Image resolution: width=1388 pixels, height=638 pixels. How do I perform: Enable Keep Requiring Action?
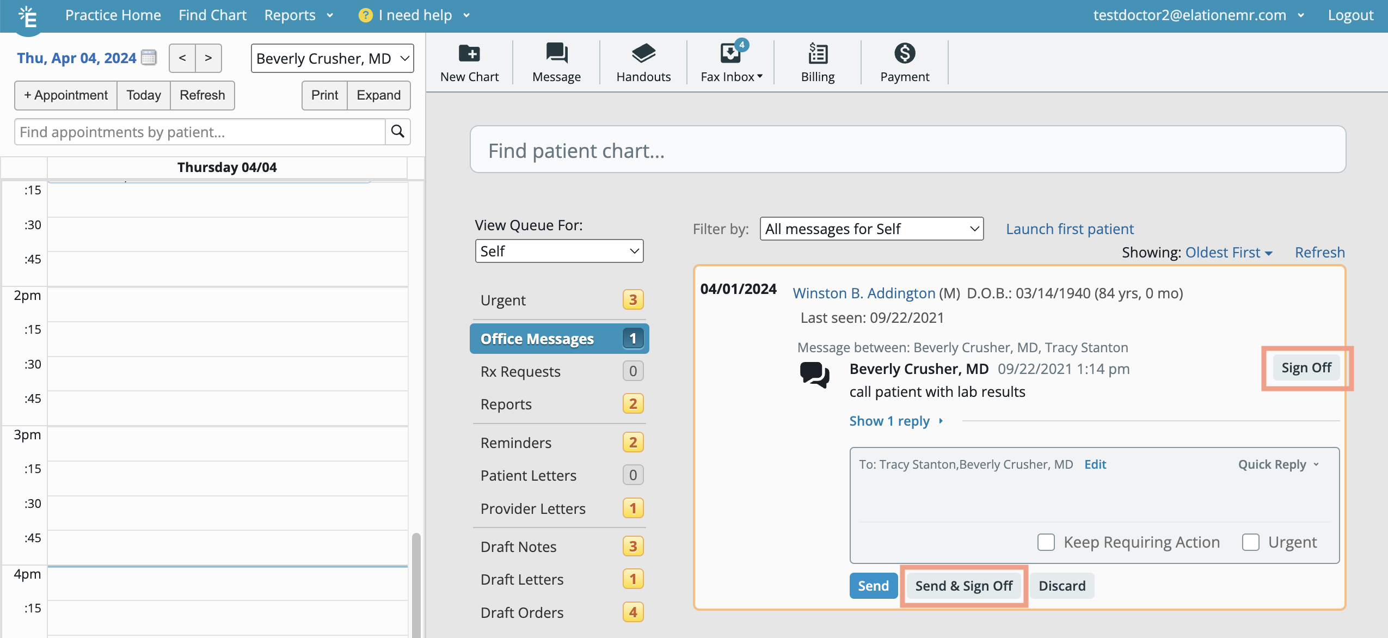point(1046,542)
